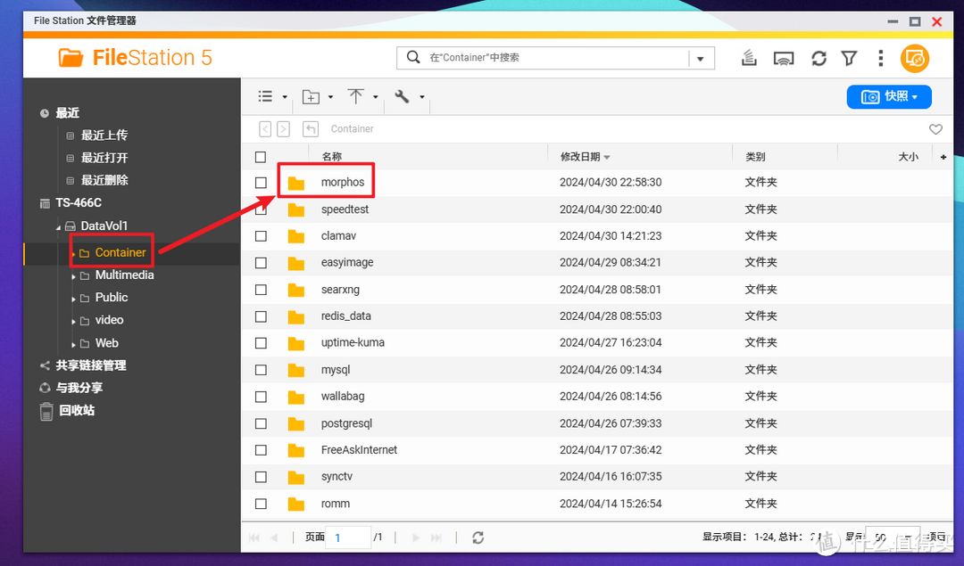Screen dimensions: 964x566
Task: Jump to the next page arrow
Action: click(x=416, y=537)
